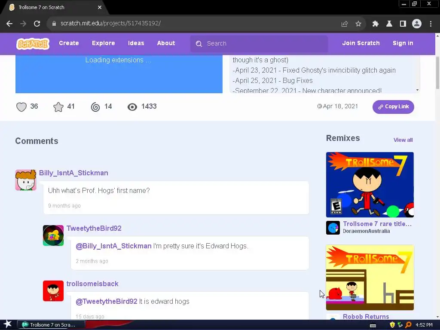Open the Robob Returns remix link

click(366, 317)
